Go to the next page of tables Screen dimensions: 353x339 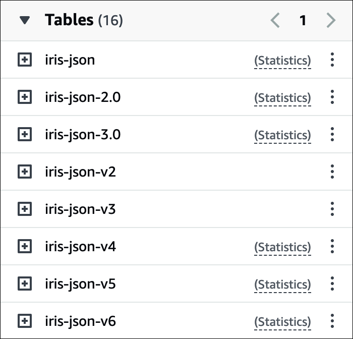pos(331,21)
